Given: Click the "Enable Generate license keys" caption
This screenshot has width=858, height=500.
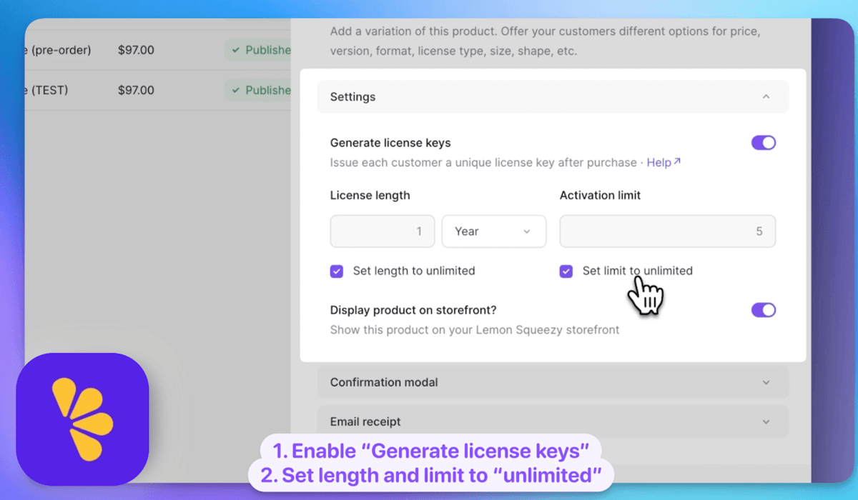Looking at the screenshot, I should pos(431,451).
